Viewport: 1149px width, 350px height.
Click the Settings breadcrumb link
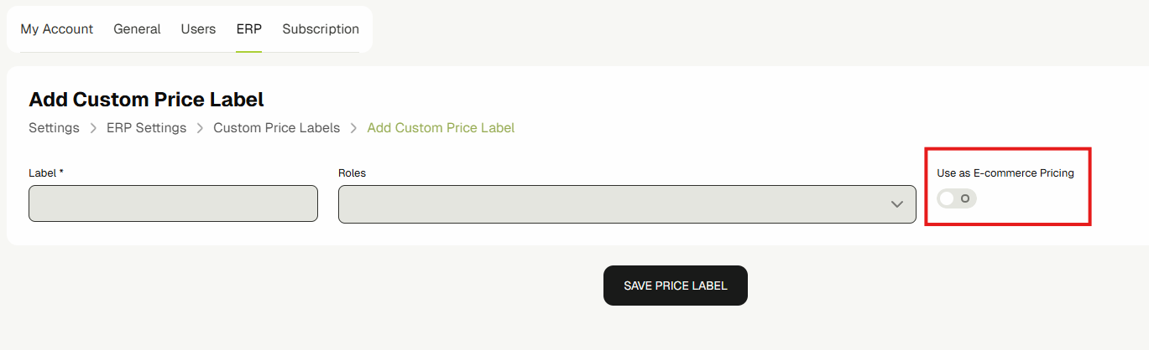tap(54, 128)
